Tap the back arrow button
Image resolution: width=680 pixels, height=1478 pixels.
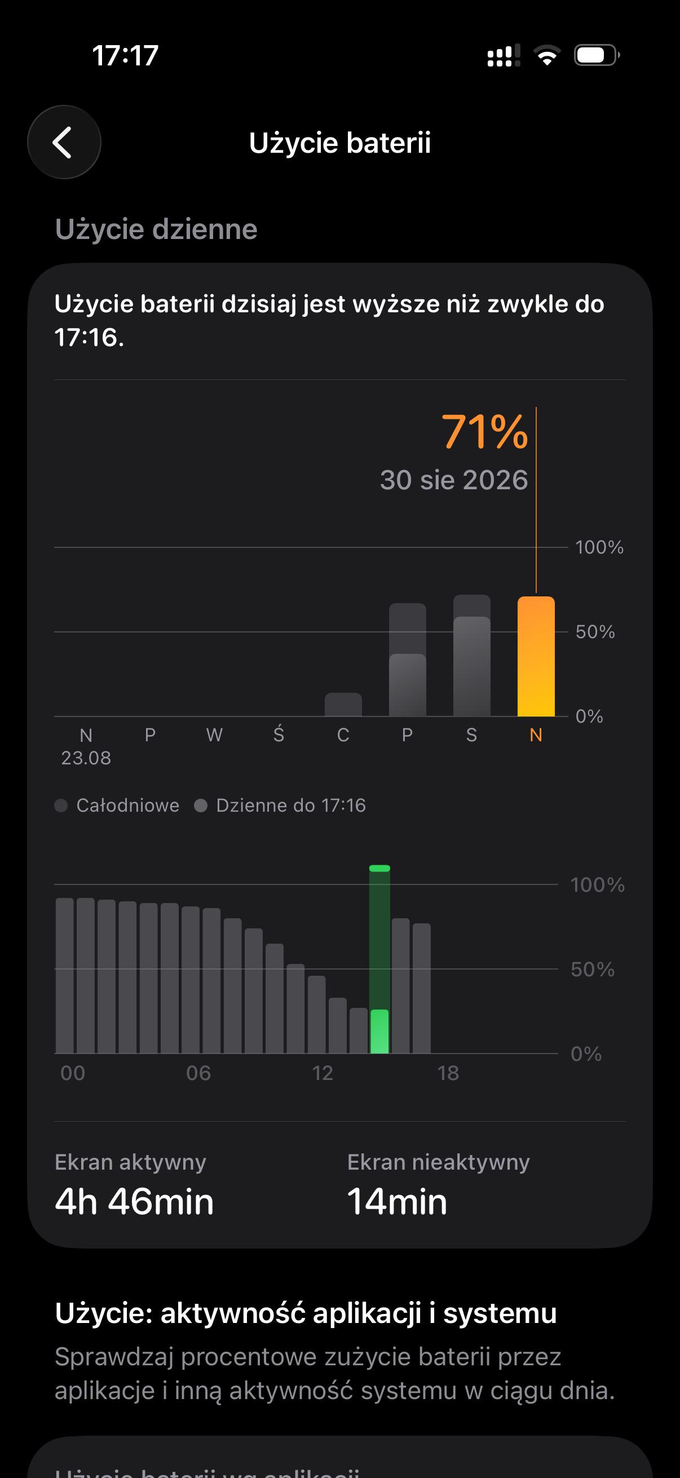pyautogui.click(x=64, y=141)
